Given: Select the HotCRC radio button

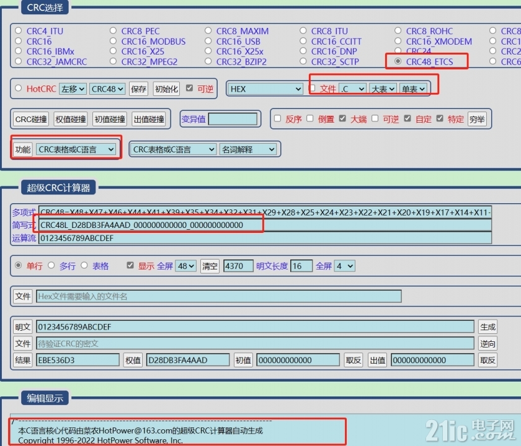Looking at the screenshot, I should pyautogui.click(x=18, y=88).
